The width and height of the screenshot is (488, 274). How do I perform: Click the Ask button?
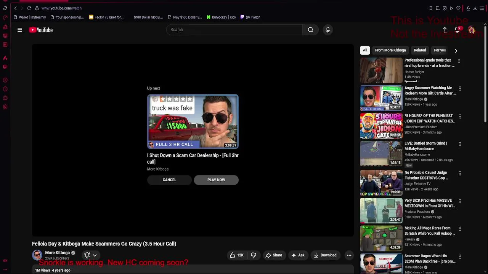pos(298,255)
